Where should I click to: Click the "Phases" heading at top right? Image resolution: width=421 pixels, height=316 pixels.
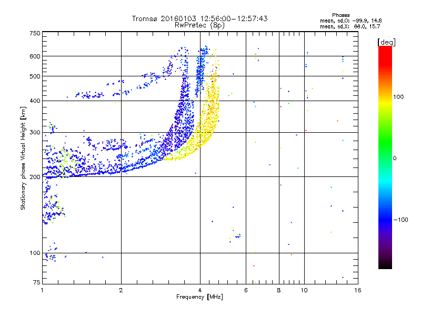click(x=340, y=15)
